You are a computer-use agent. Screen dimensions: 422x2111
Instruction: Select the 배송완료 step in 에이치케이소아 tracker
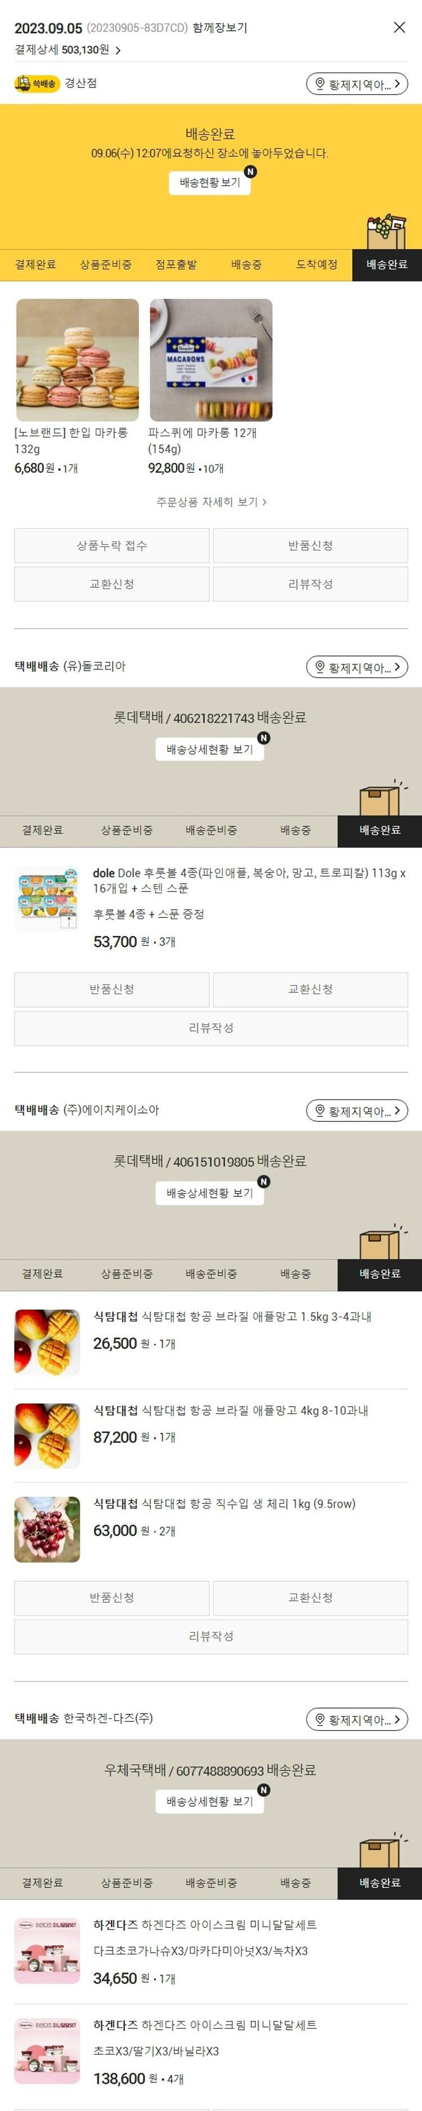point(379,1274)
